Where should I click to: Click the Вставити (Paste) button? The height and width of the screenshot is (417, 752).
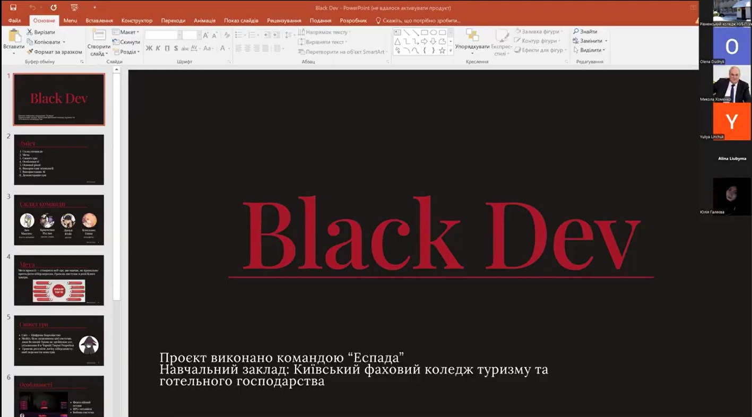pyautogui.click(x=14, y=41)
